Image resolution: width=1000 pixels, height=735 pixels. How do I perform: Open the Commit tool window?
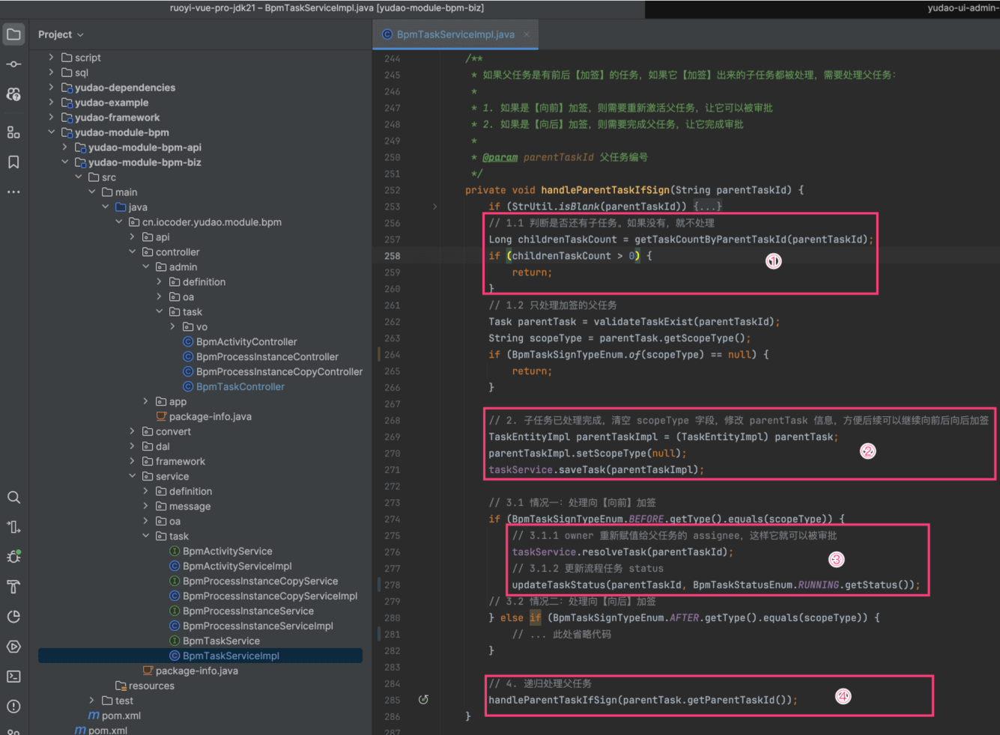[13, 64]
